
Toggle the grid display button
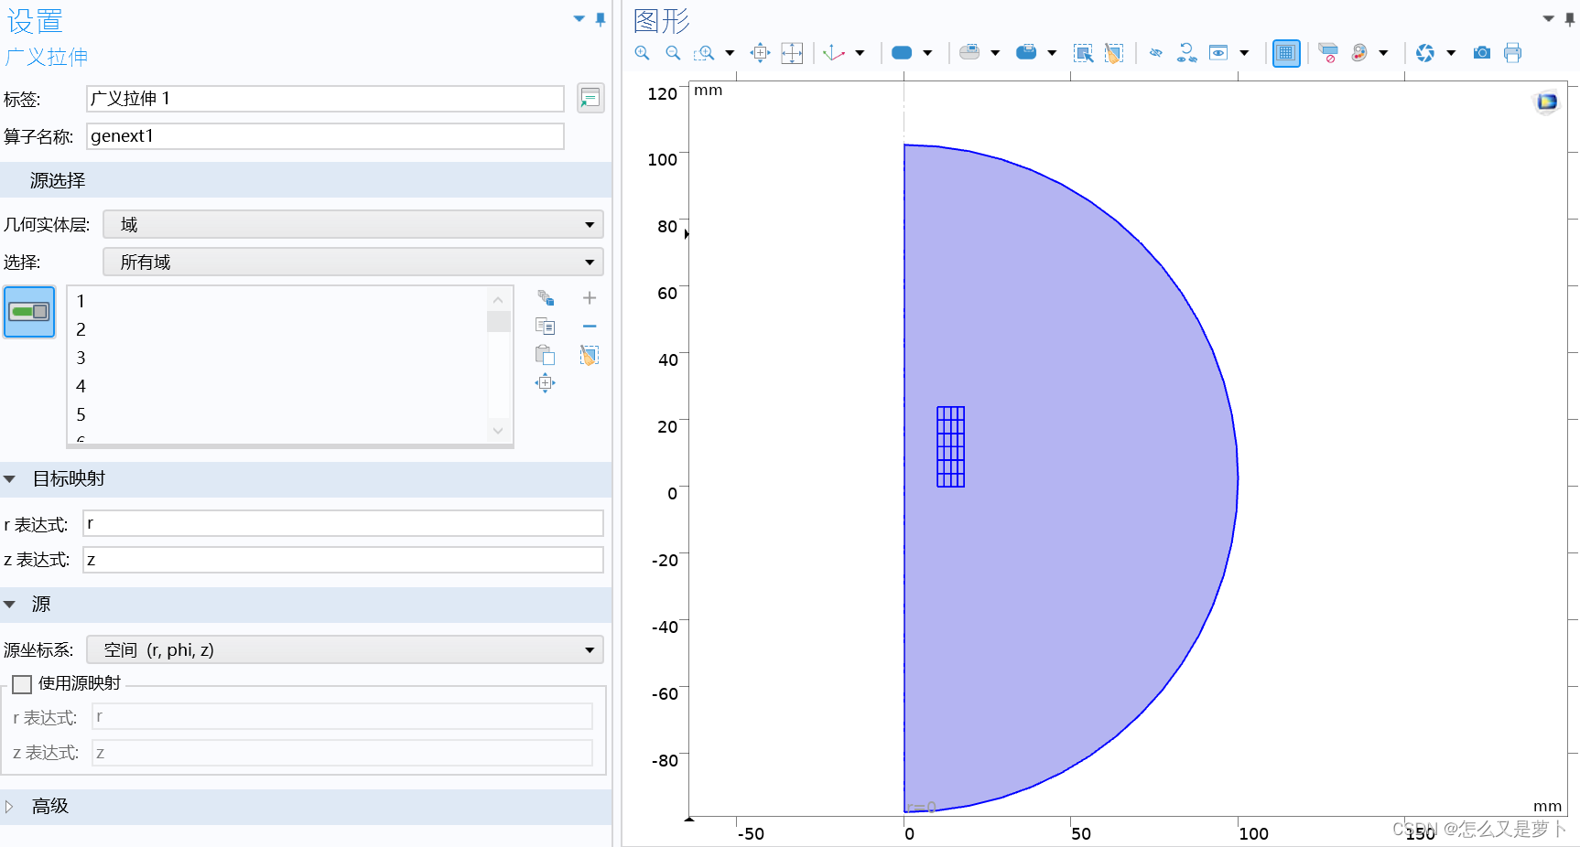tap(1286, 53)
